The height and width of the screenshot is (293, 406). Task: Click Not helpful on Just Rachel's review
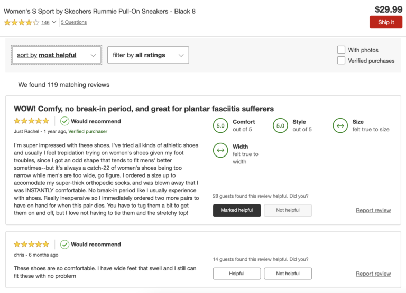[288, 210]
